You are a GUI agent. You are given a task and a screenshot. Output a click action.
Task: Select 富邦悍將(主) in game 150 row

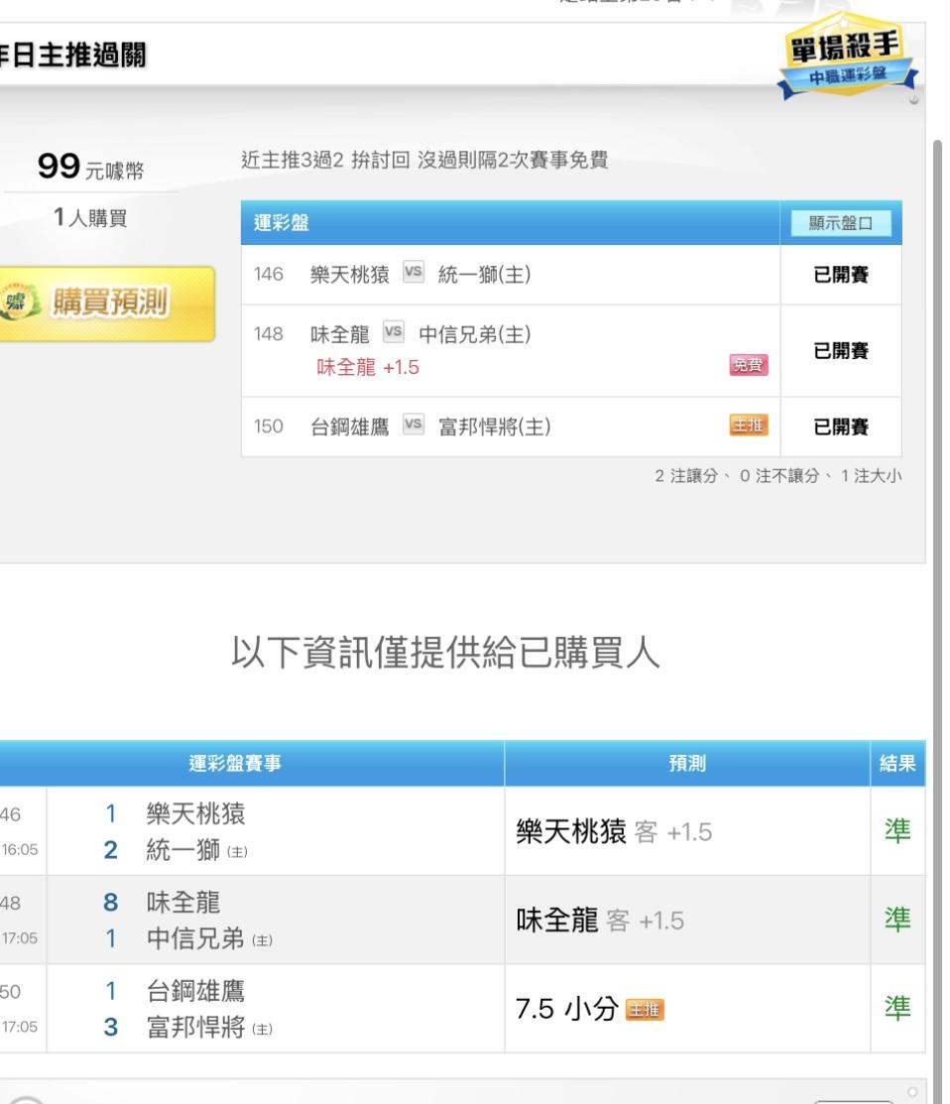tap(494, 426)
